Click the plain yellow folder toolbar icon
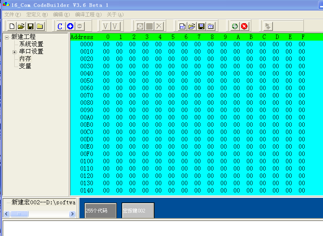Screen dimensions: 323x236 (x=40, y=26)
